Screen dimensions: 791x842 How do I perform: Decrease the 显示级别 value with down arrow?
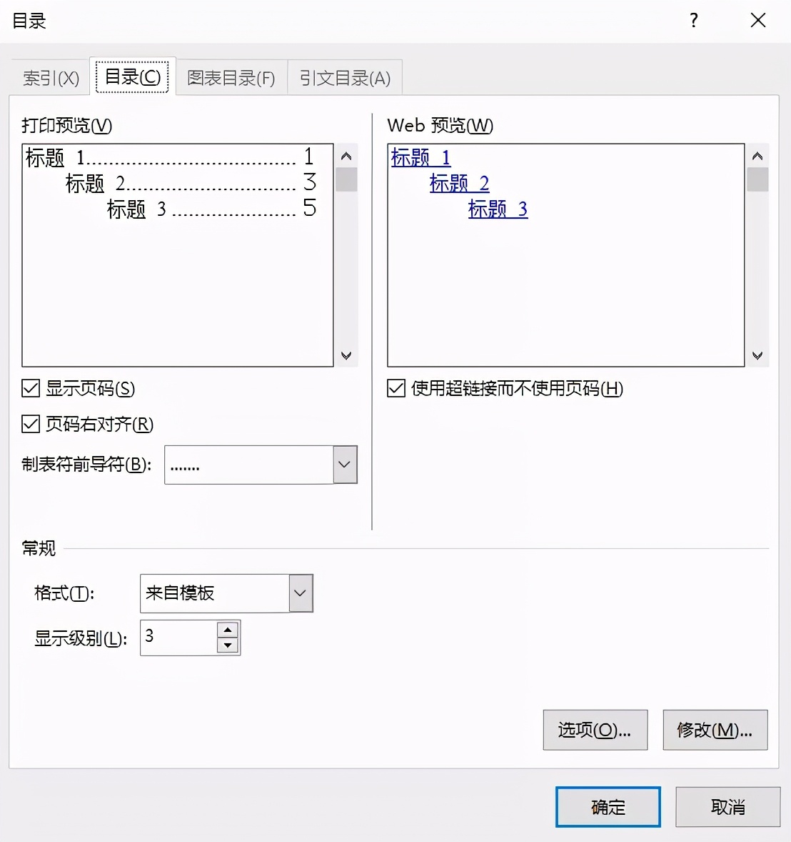228,645
